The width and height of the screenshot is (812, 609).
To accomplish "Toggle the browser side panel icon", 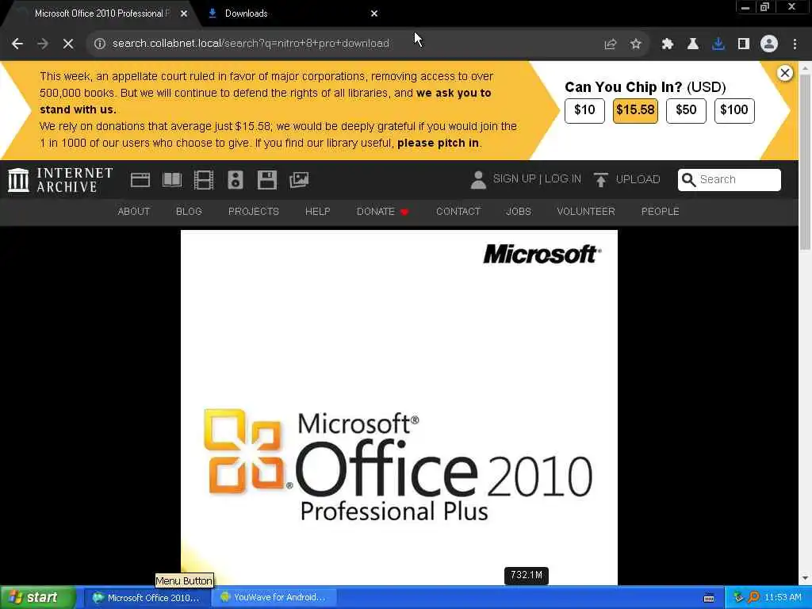I will (744, 44).
